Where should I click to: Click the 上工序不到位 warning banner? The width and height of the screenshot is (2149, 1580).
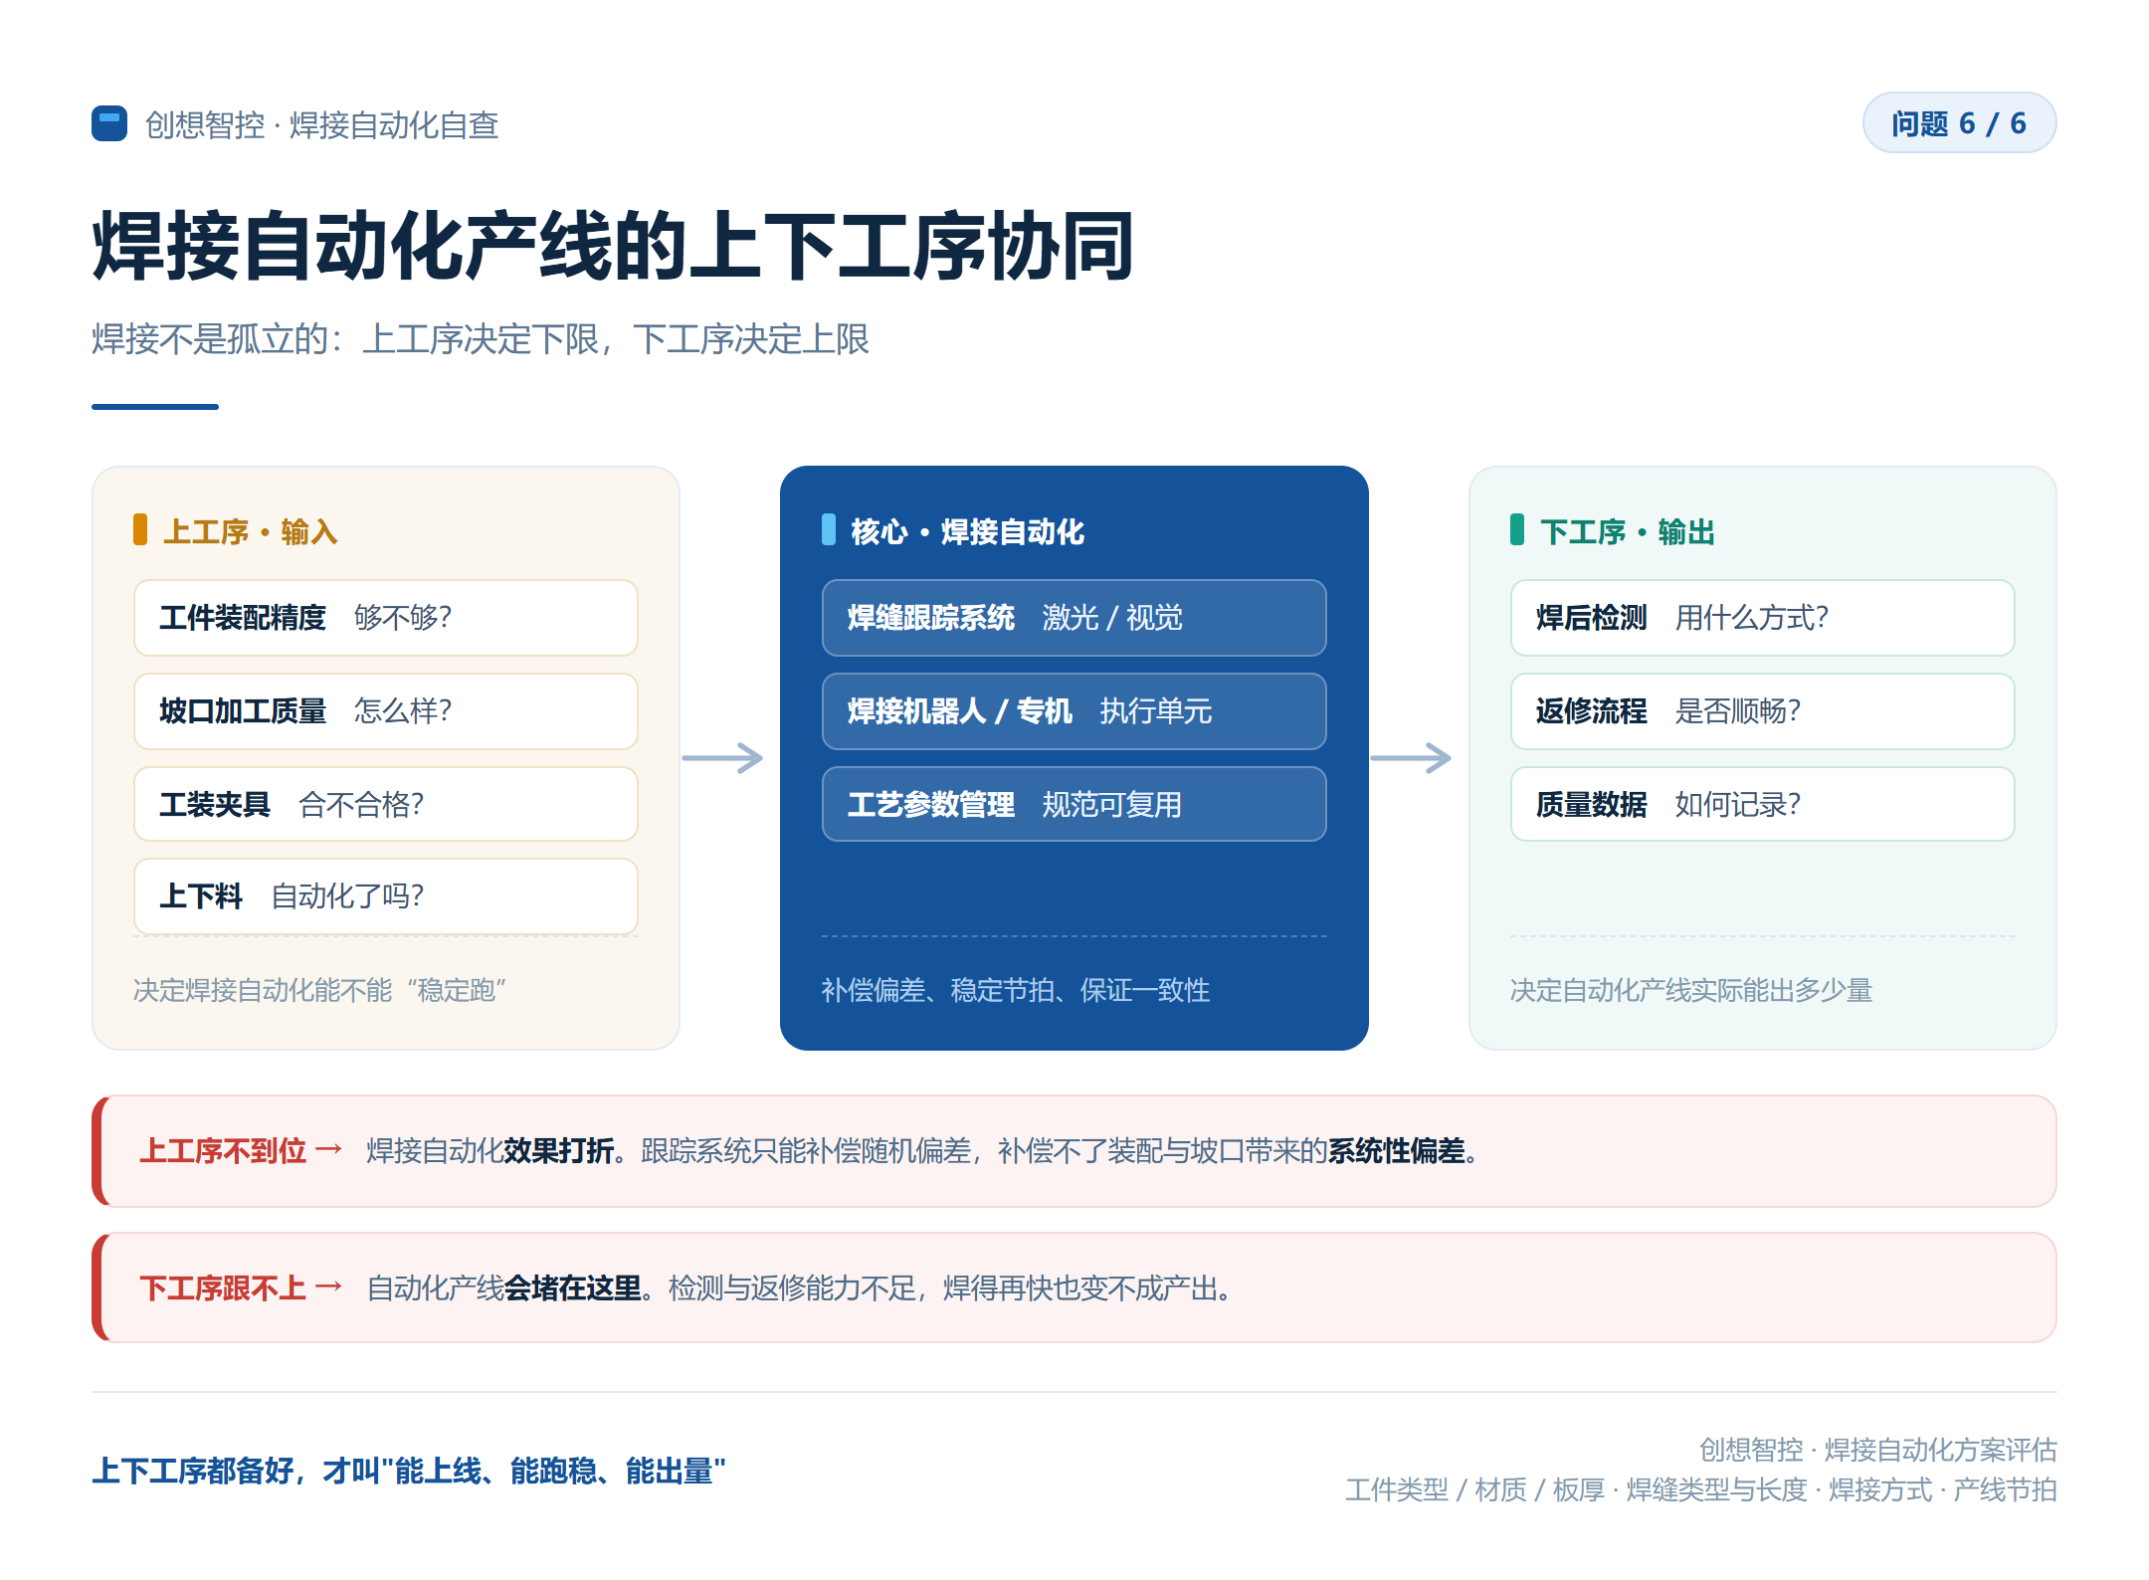click(1074, 1151)
